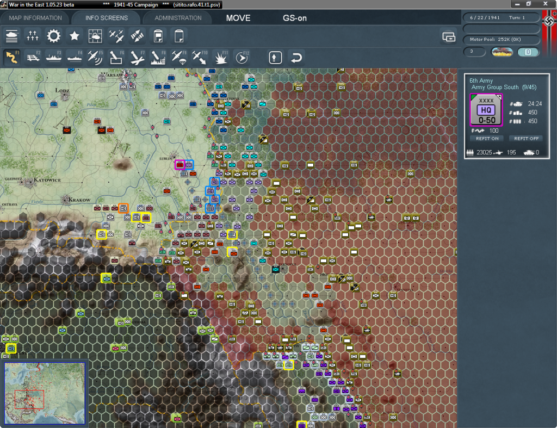The image size is (557, 428).
Task: Select the F7 bomb airfield mode
Action: tap(137, 58)
